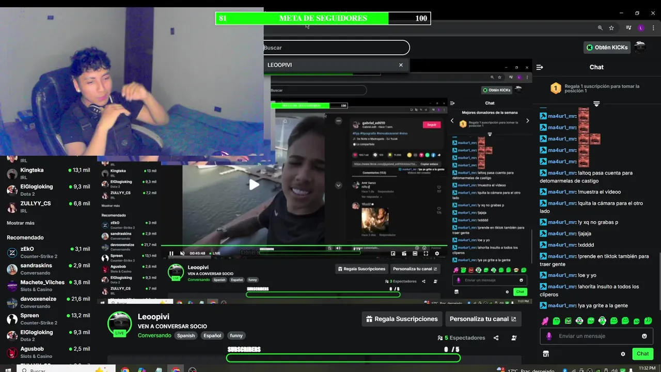Open the chat shop icon
Screen dimensions: 661x372
[546, 354]
